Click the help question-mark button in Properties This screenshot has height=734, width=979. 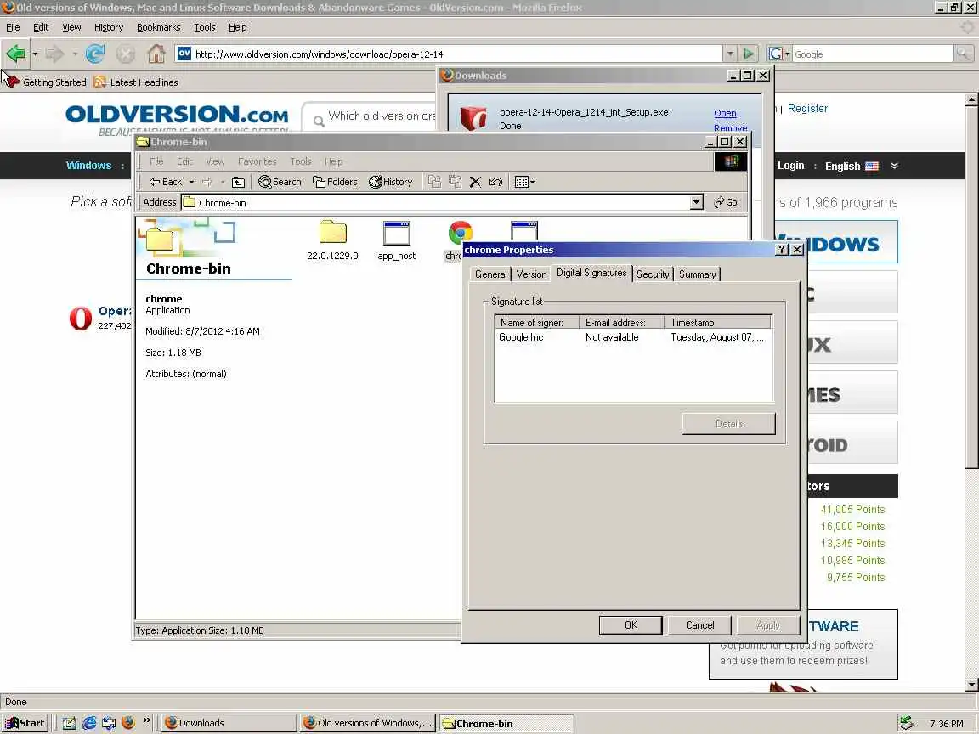coord(781,249)
